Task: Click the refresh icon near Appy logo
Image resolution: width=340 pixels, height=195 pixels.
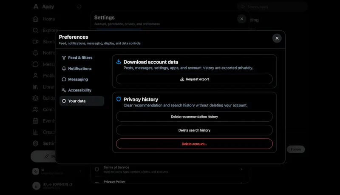Action: pyautogui.click(x=79, y=6)
